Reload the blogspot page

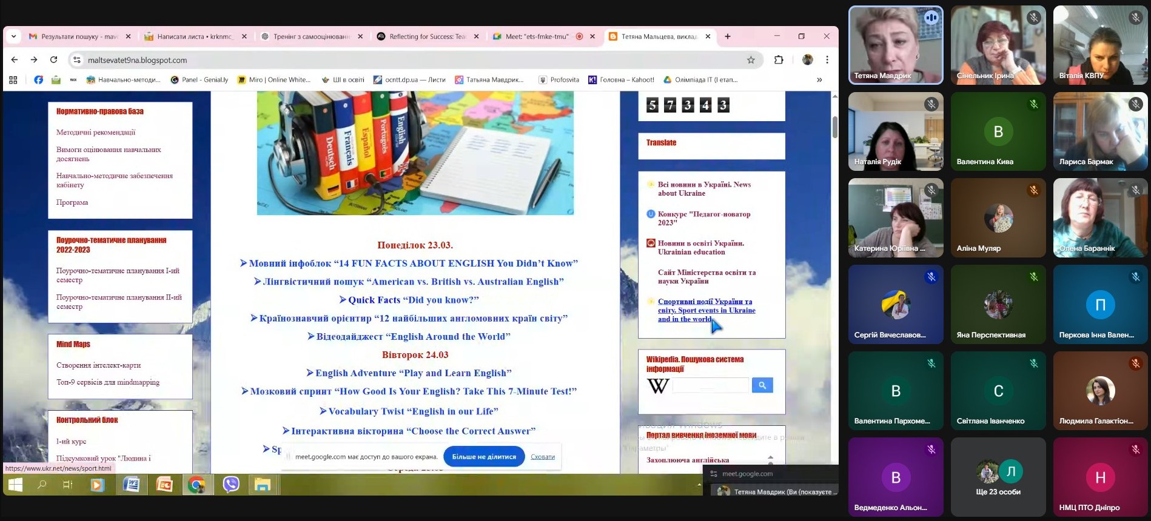(x=53, y=60)
